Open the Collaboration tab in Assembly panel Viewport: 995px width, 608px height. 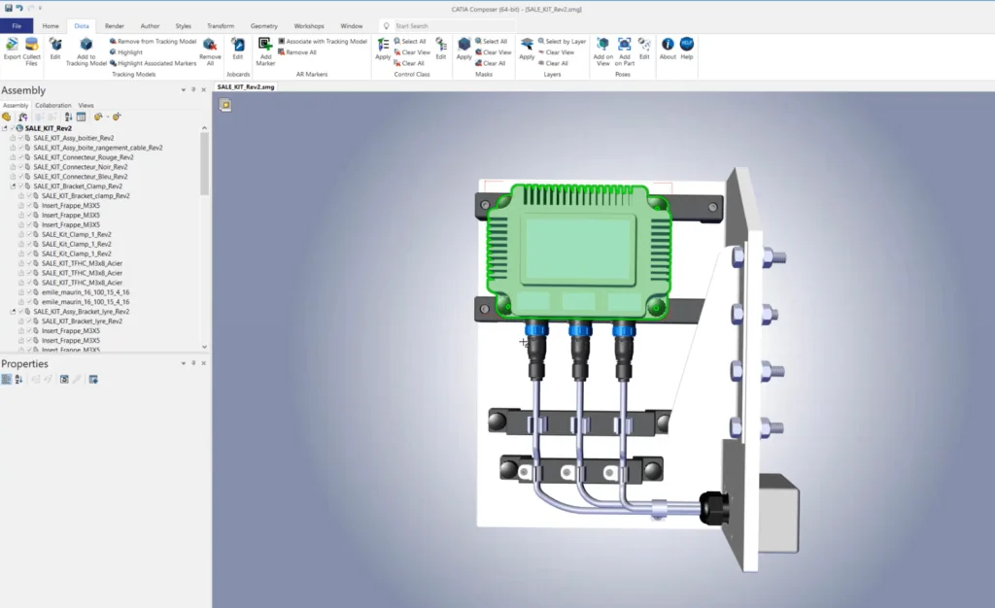(x=53, y=105)
